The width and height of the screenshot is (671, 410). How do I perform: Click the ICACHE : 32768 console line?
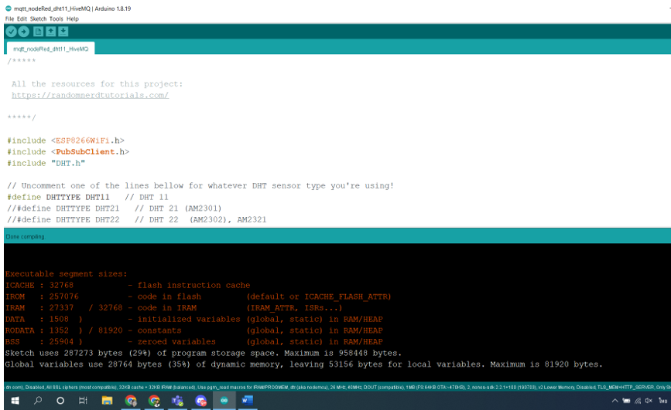point(128,285)
